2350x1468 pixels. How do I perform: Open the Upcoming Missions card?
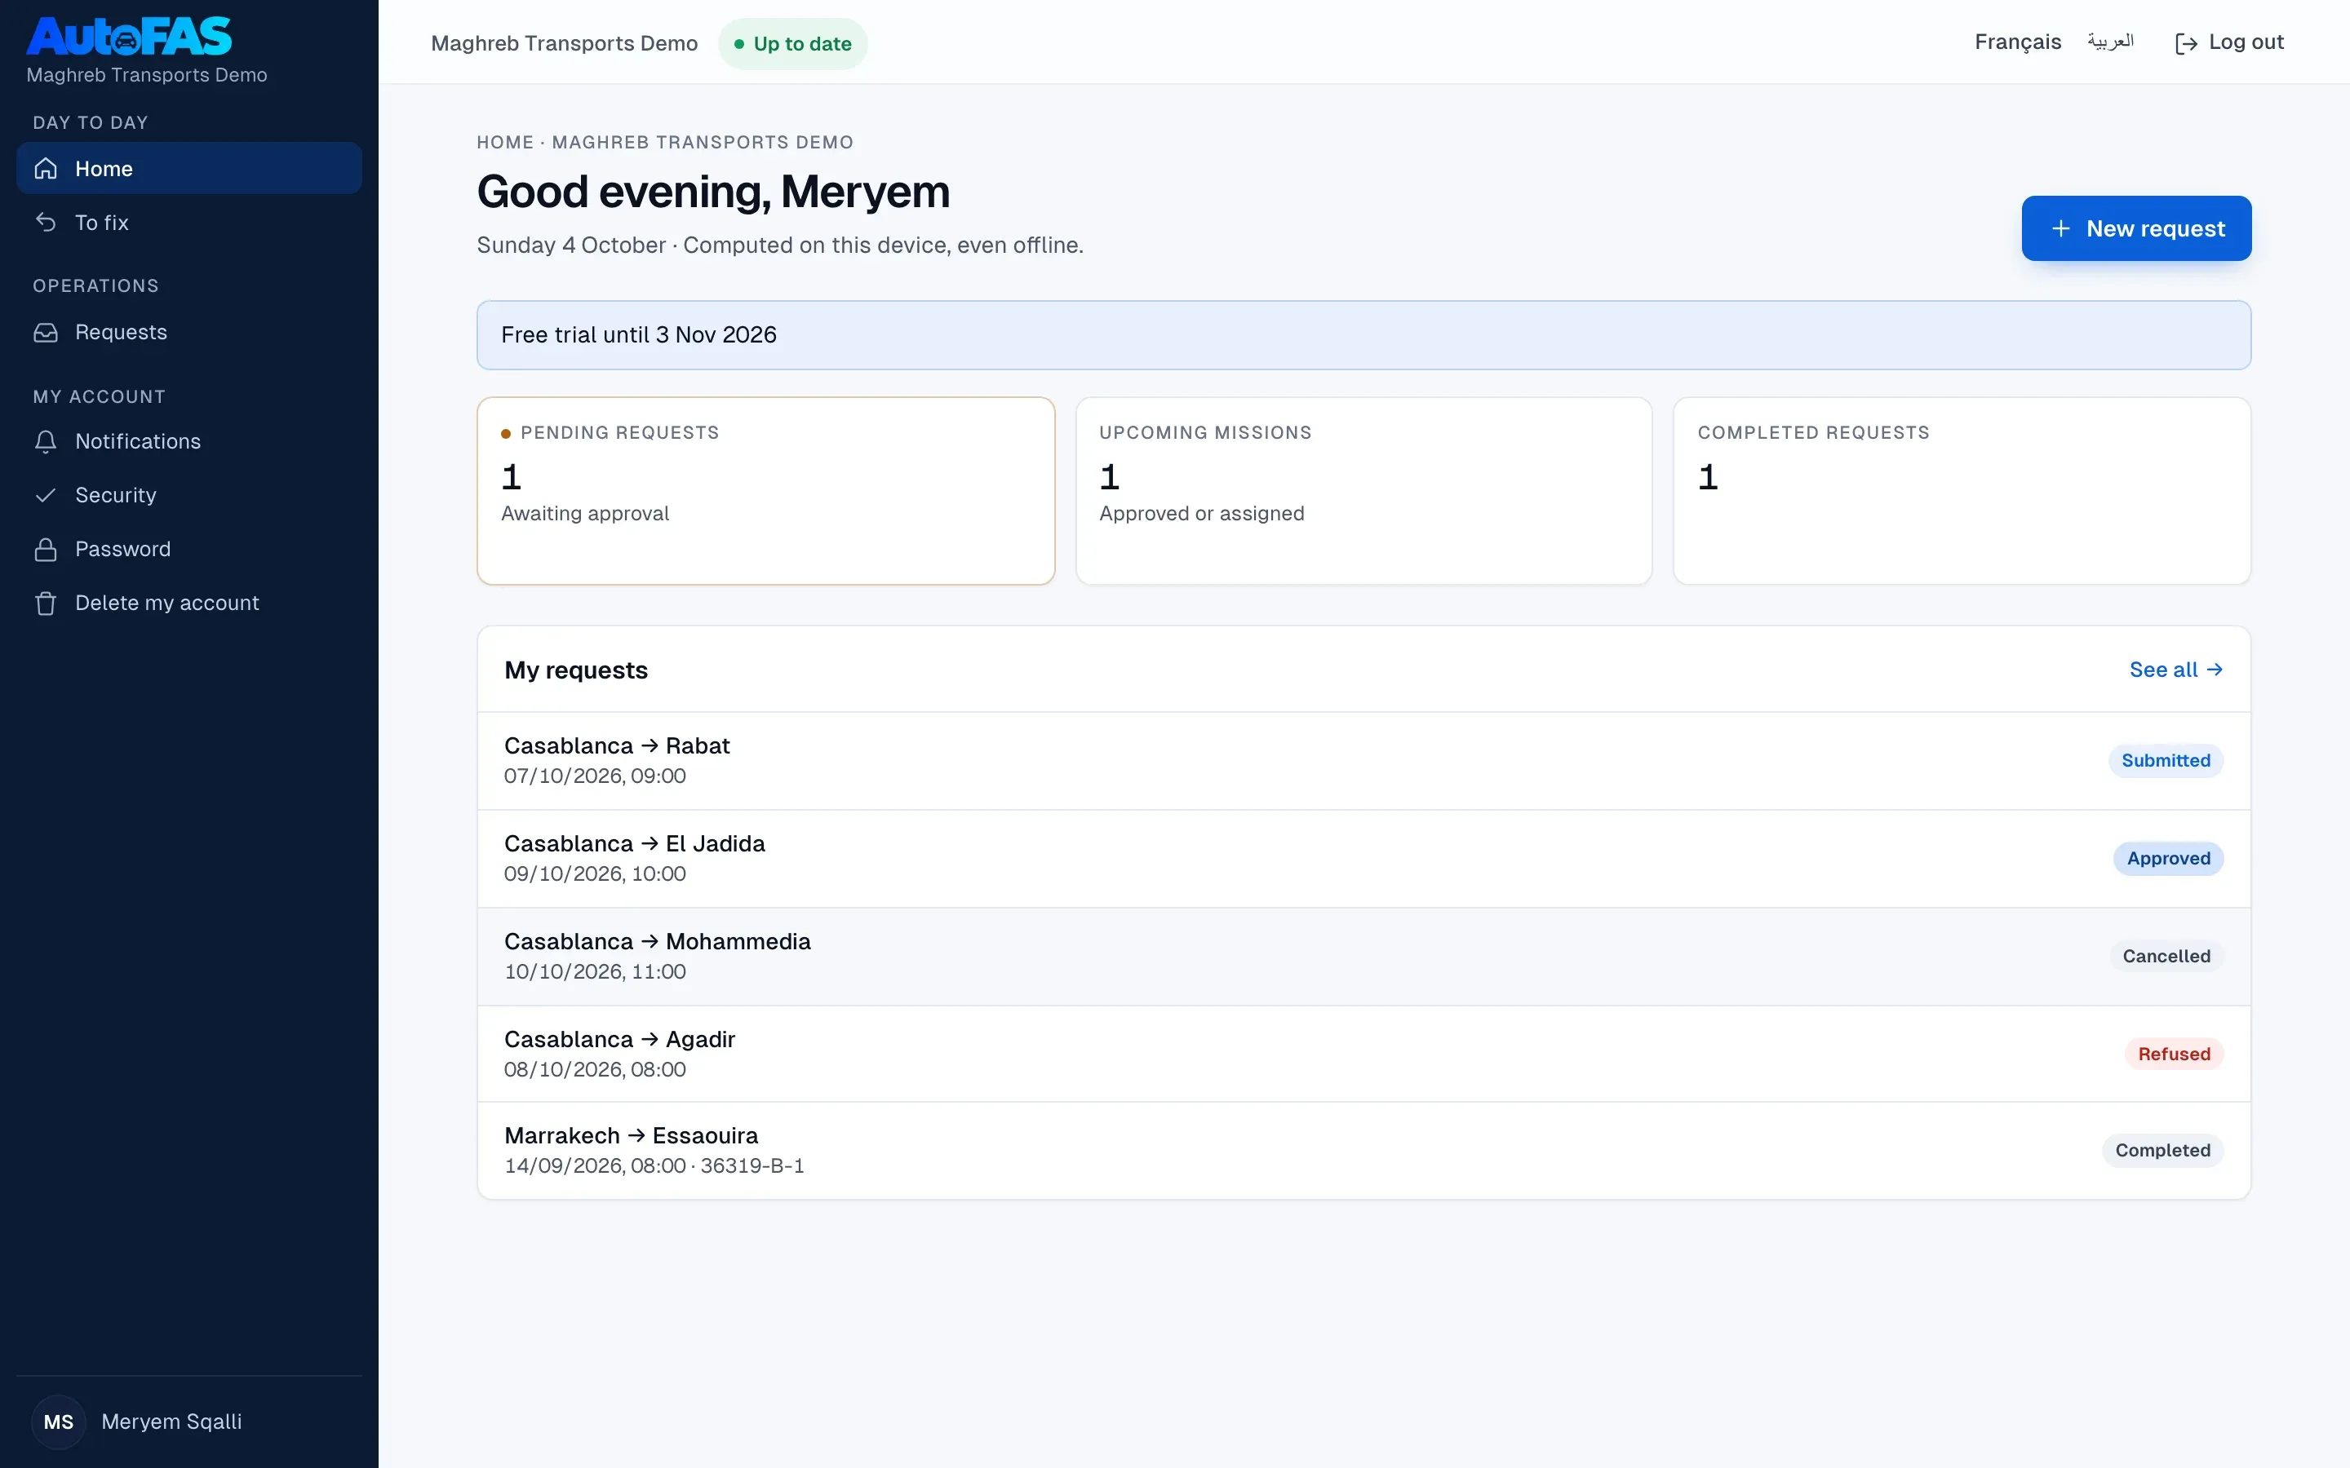[x=1363, y=490]
